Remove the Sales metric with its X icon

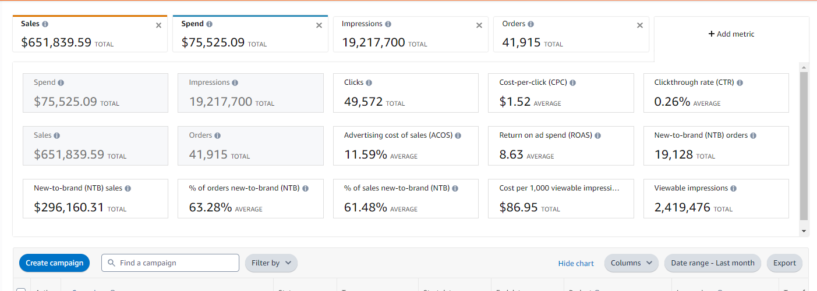click(x=158, y=25)
